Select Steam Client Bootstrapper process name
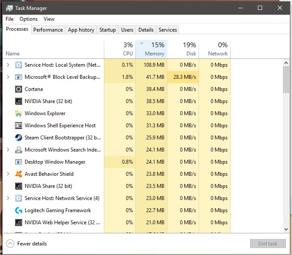 click(63, 138)
